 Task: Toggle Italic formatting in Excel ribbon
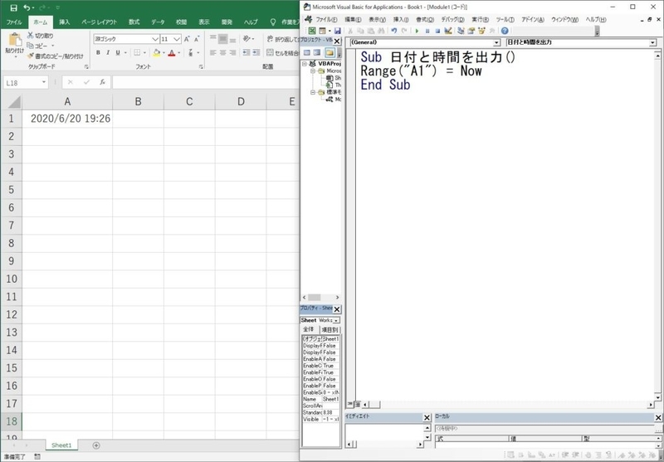tap(108, 52)
